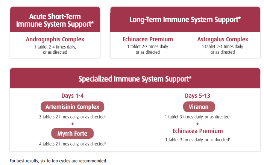This screenshot has height=165, width=264.
Task: Click the Days 1-4 heading
Action: pos(73,96)
